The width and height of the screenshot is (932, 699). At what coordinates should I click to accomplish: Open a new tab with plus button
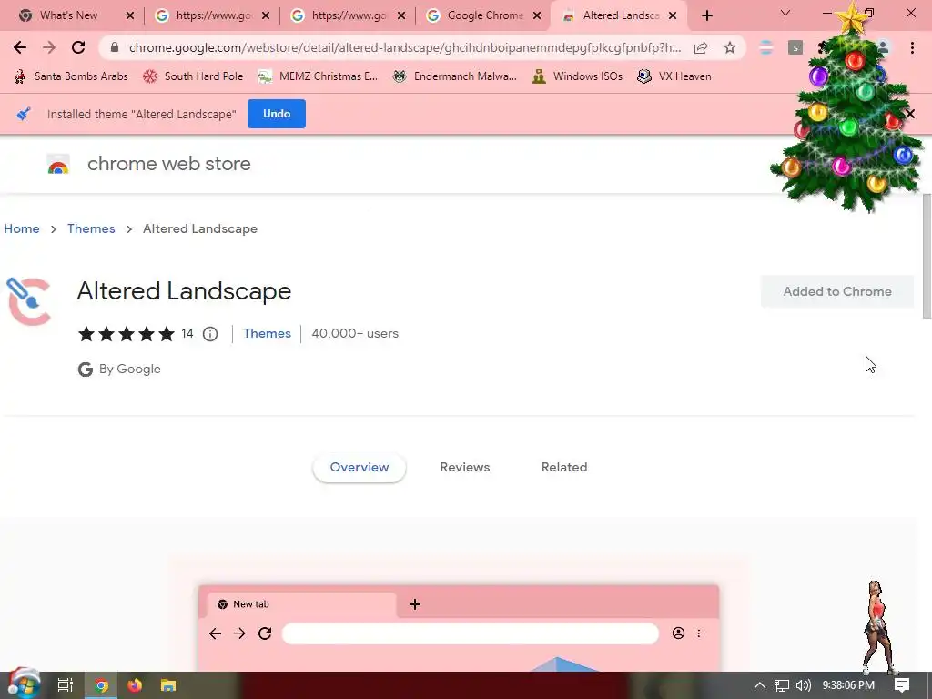point(706,15)
